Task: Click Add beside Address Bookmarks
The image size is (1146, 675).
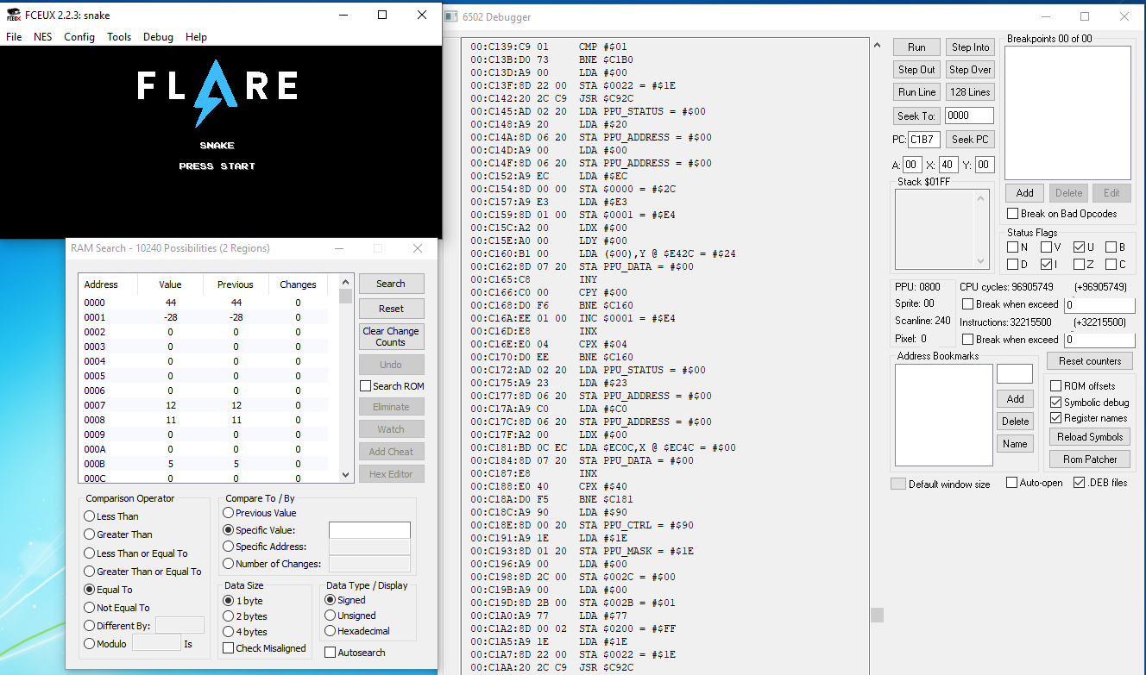Action: tap(1015, 399)
